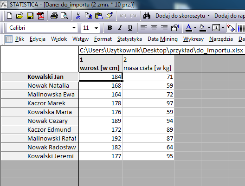245x186 pixels.
Task: Open the Narzędzia menu
Action: click(221, 39)
